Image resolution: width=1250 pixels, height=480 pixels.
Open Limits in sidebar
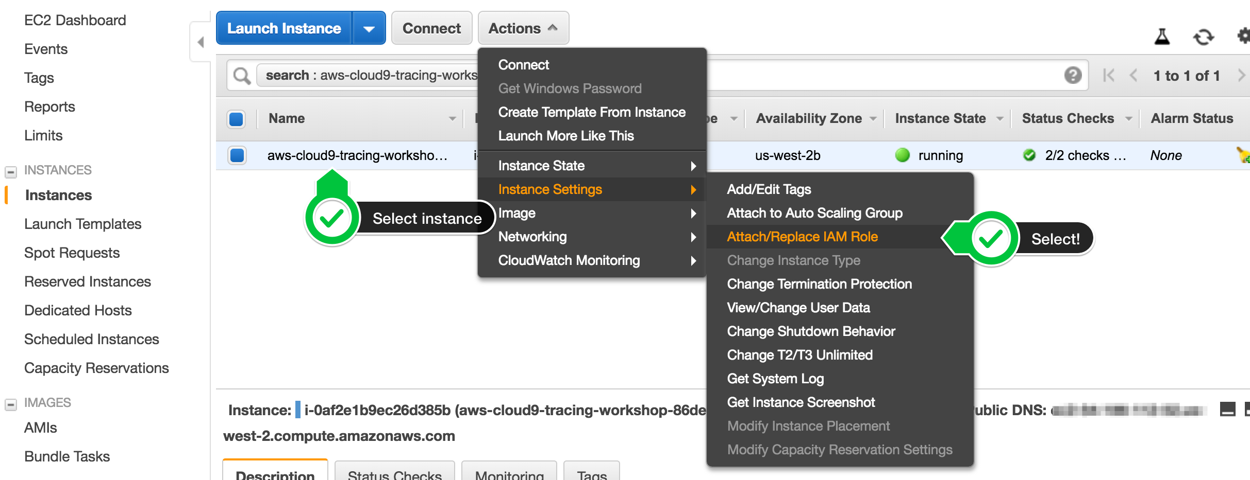point(43,135)
